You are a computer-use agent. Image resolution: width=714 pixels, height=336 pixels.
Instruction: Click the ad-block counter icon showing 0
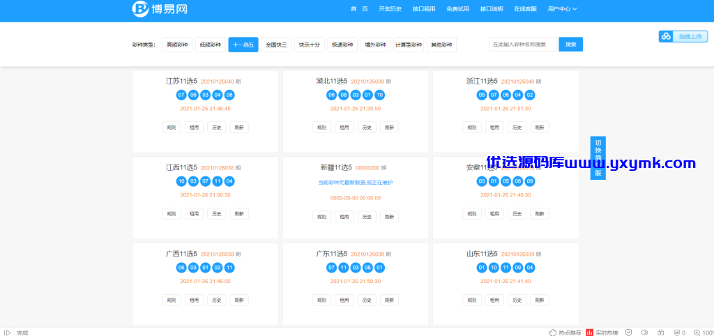click(679, 333)
